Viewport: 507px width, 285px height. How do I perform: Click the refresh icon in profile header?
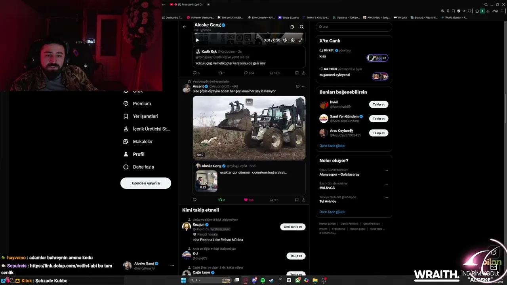pos(292,27)
